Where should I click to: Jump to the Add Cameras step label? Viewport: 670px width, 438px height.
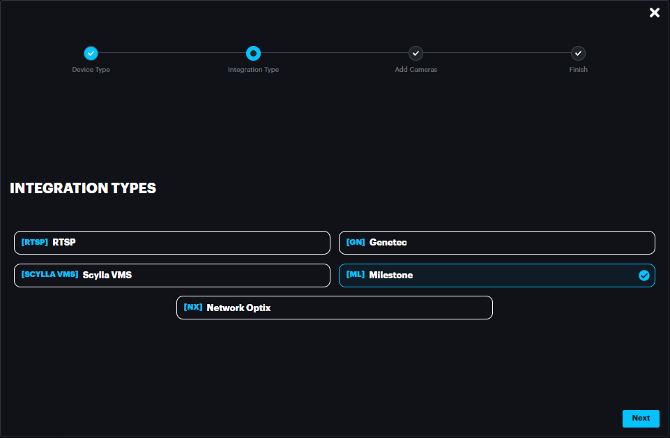tap(416, 70)
